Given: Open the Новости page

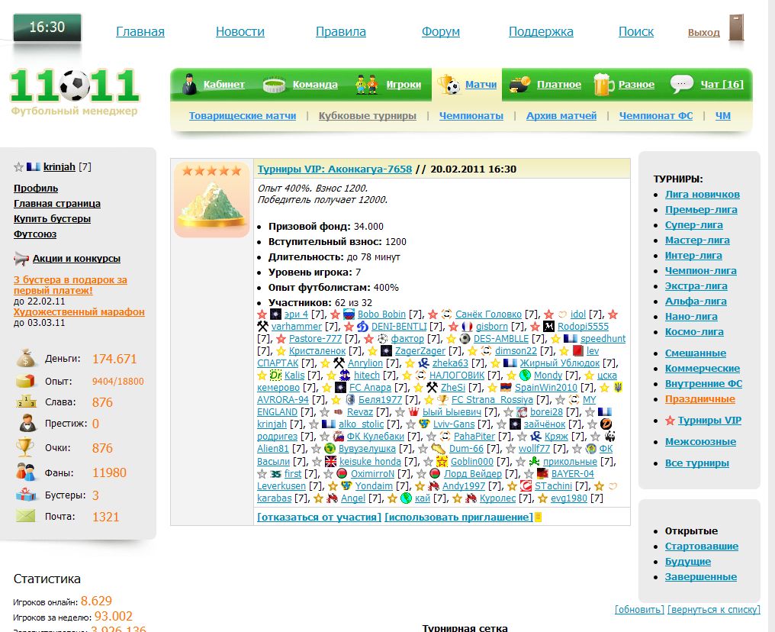Looking at the screenshot, I should pos(240,31).
